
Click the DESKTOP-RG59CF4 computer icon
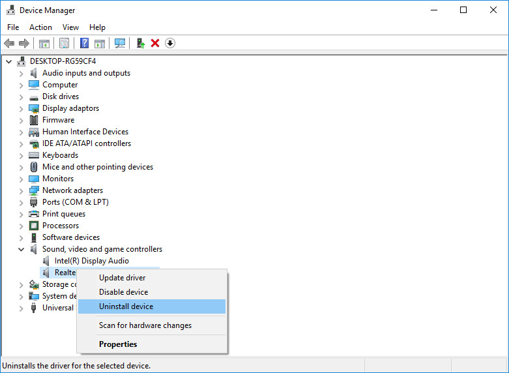(22, 61)
